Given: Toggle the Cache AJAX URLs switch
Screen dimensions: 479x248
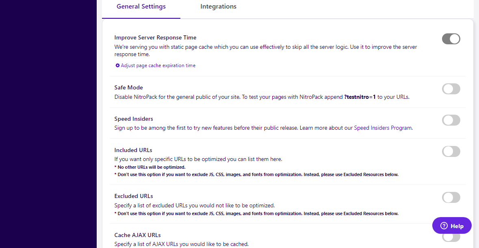Looking at the screenshot, I should pyautogui.click(x=451, y=237).
